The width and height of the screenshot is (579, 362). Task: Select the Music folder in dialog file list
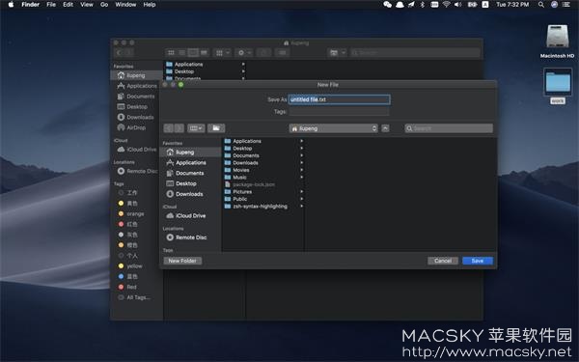point(262,178)
